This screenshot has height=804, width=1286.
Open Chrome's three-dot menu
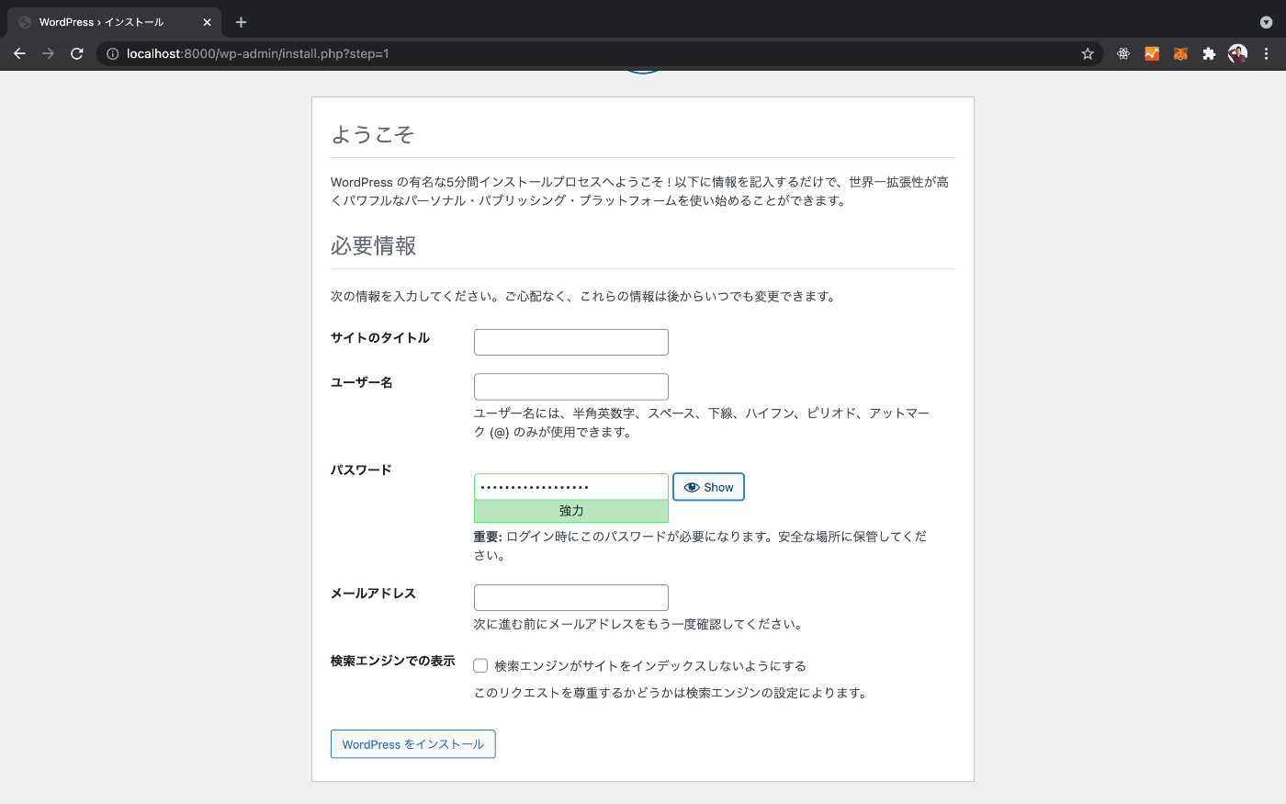pos(1268,53)
